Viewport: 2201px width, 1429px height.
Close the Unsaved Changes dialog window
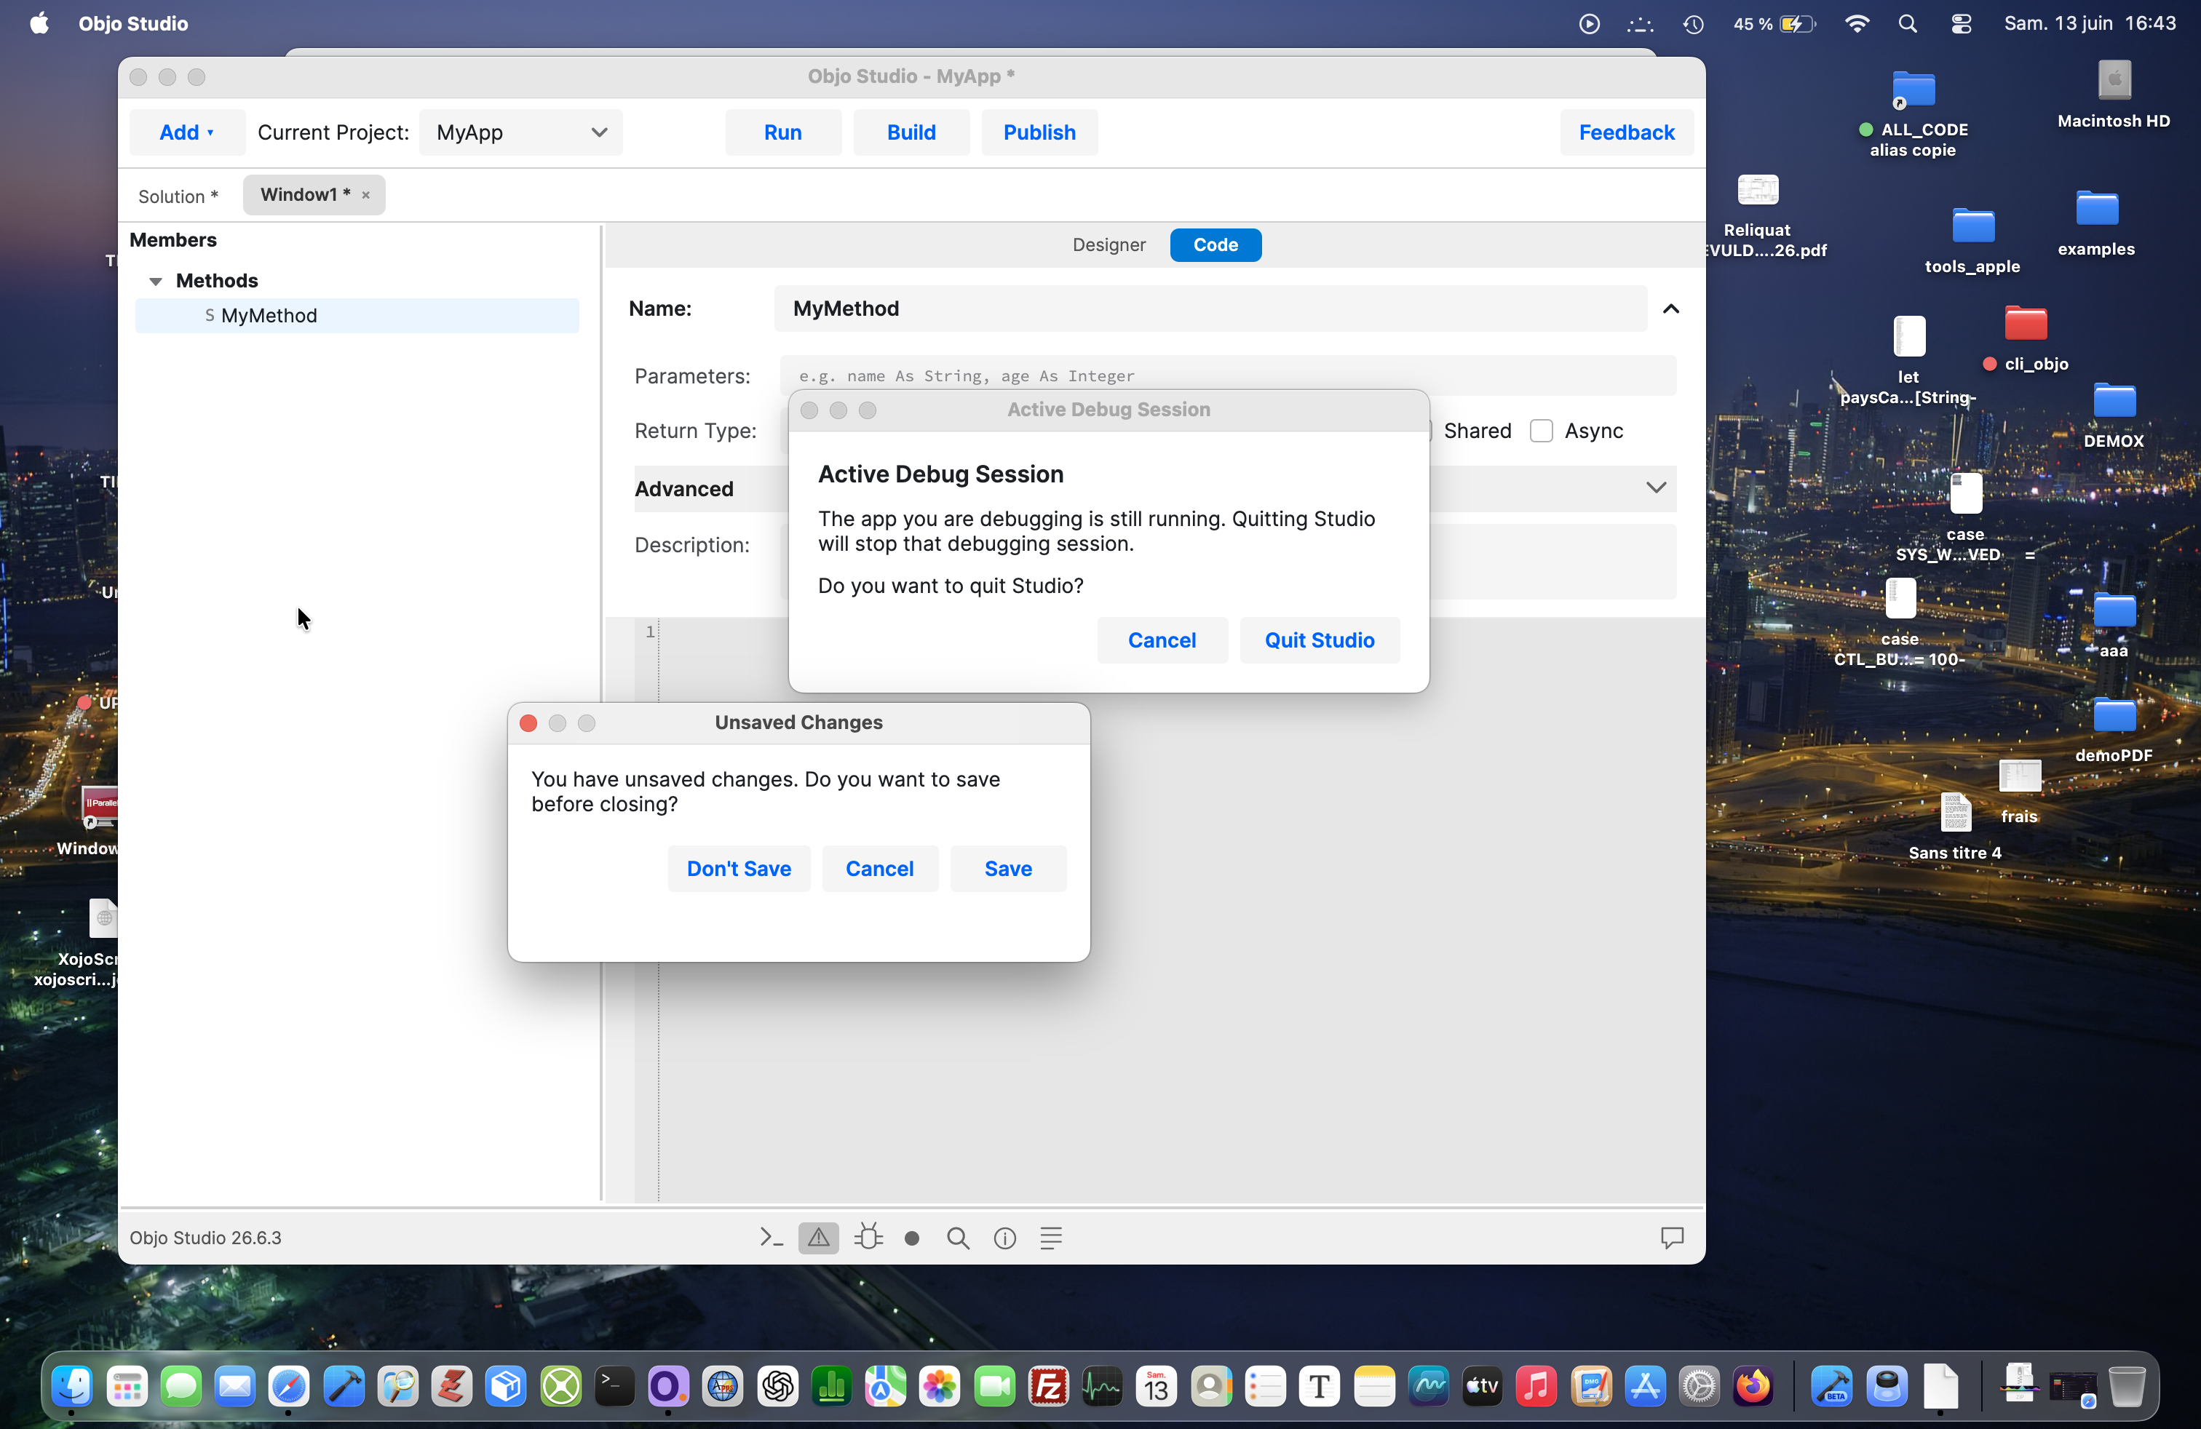coord(528,723)
